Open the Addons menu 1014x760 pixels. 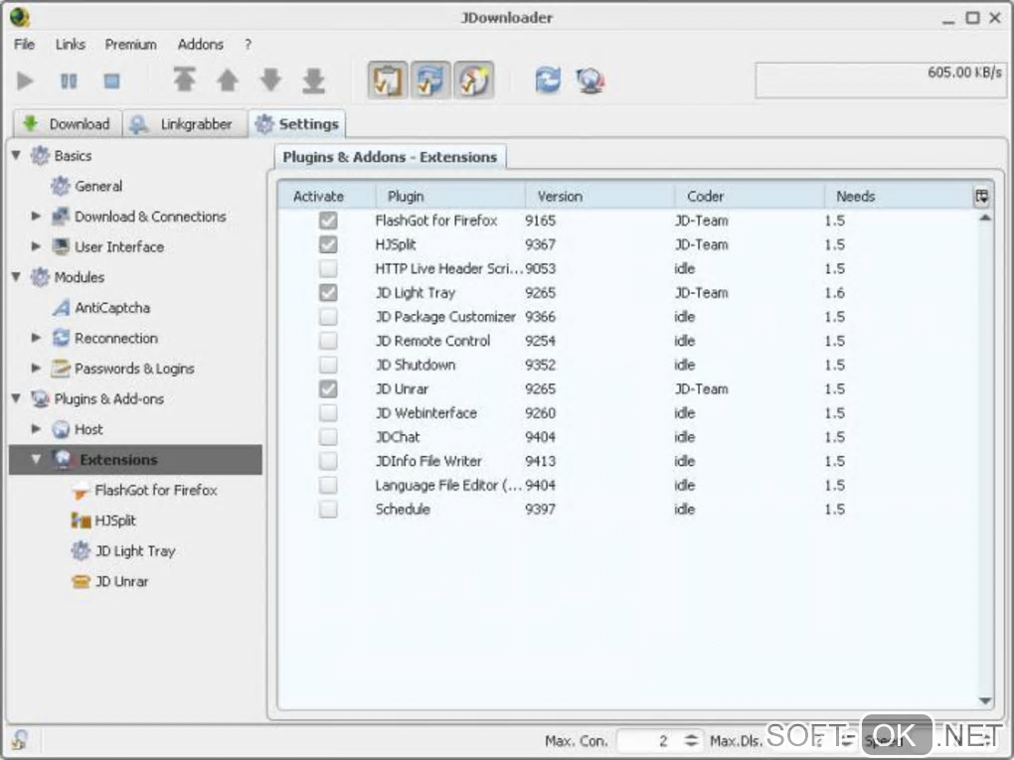pos(201,45)
